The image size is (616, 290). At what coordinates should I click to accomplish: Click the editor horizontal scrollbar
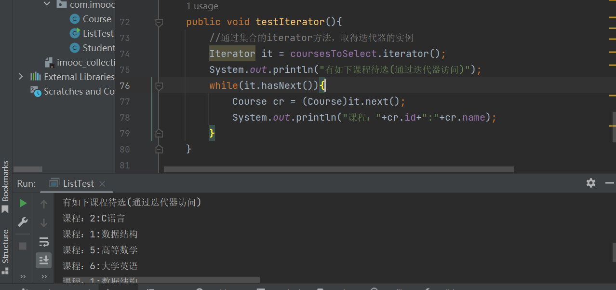click(338, 169)
